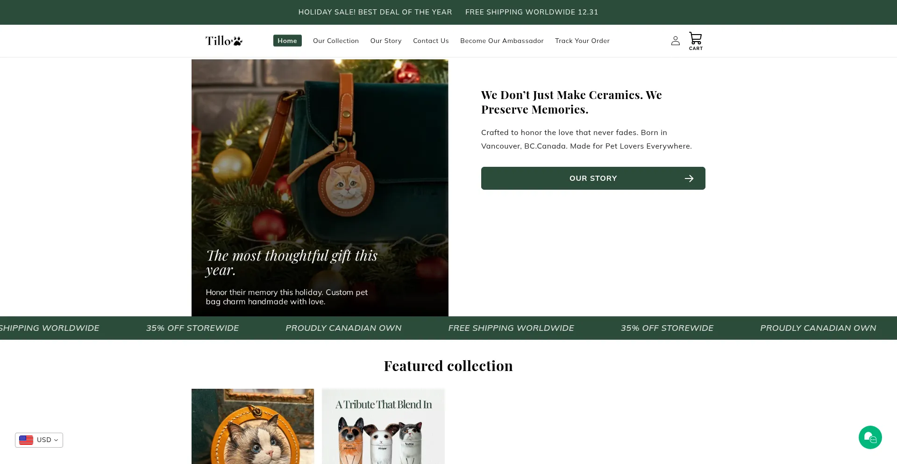Click the Tillo paw logo
This screenshot has width=897, height=464.
pyautogui.click(x=224, y=41)
